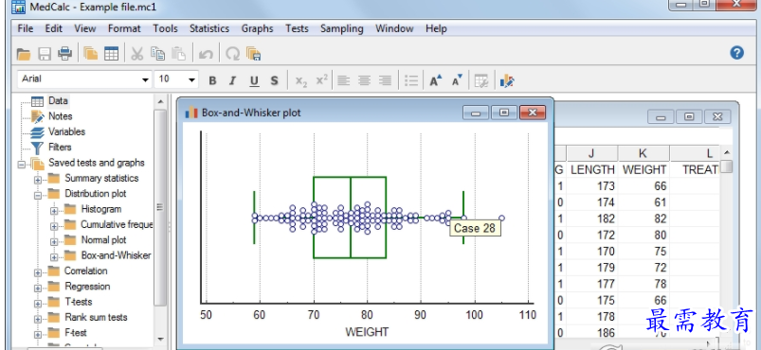This screenshot has width=761, height=350.
Task: Center align text
Action: [x=364, y=81]
